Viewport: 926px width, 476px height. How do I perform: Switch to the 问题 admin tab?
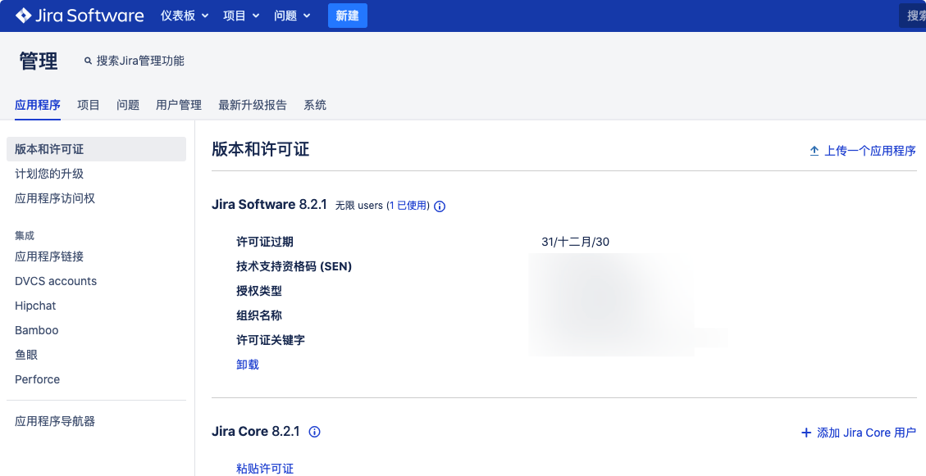click(128, 105)
